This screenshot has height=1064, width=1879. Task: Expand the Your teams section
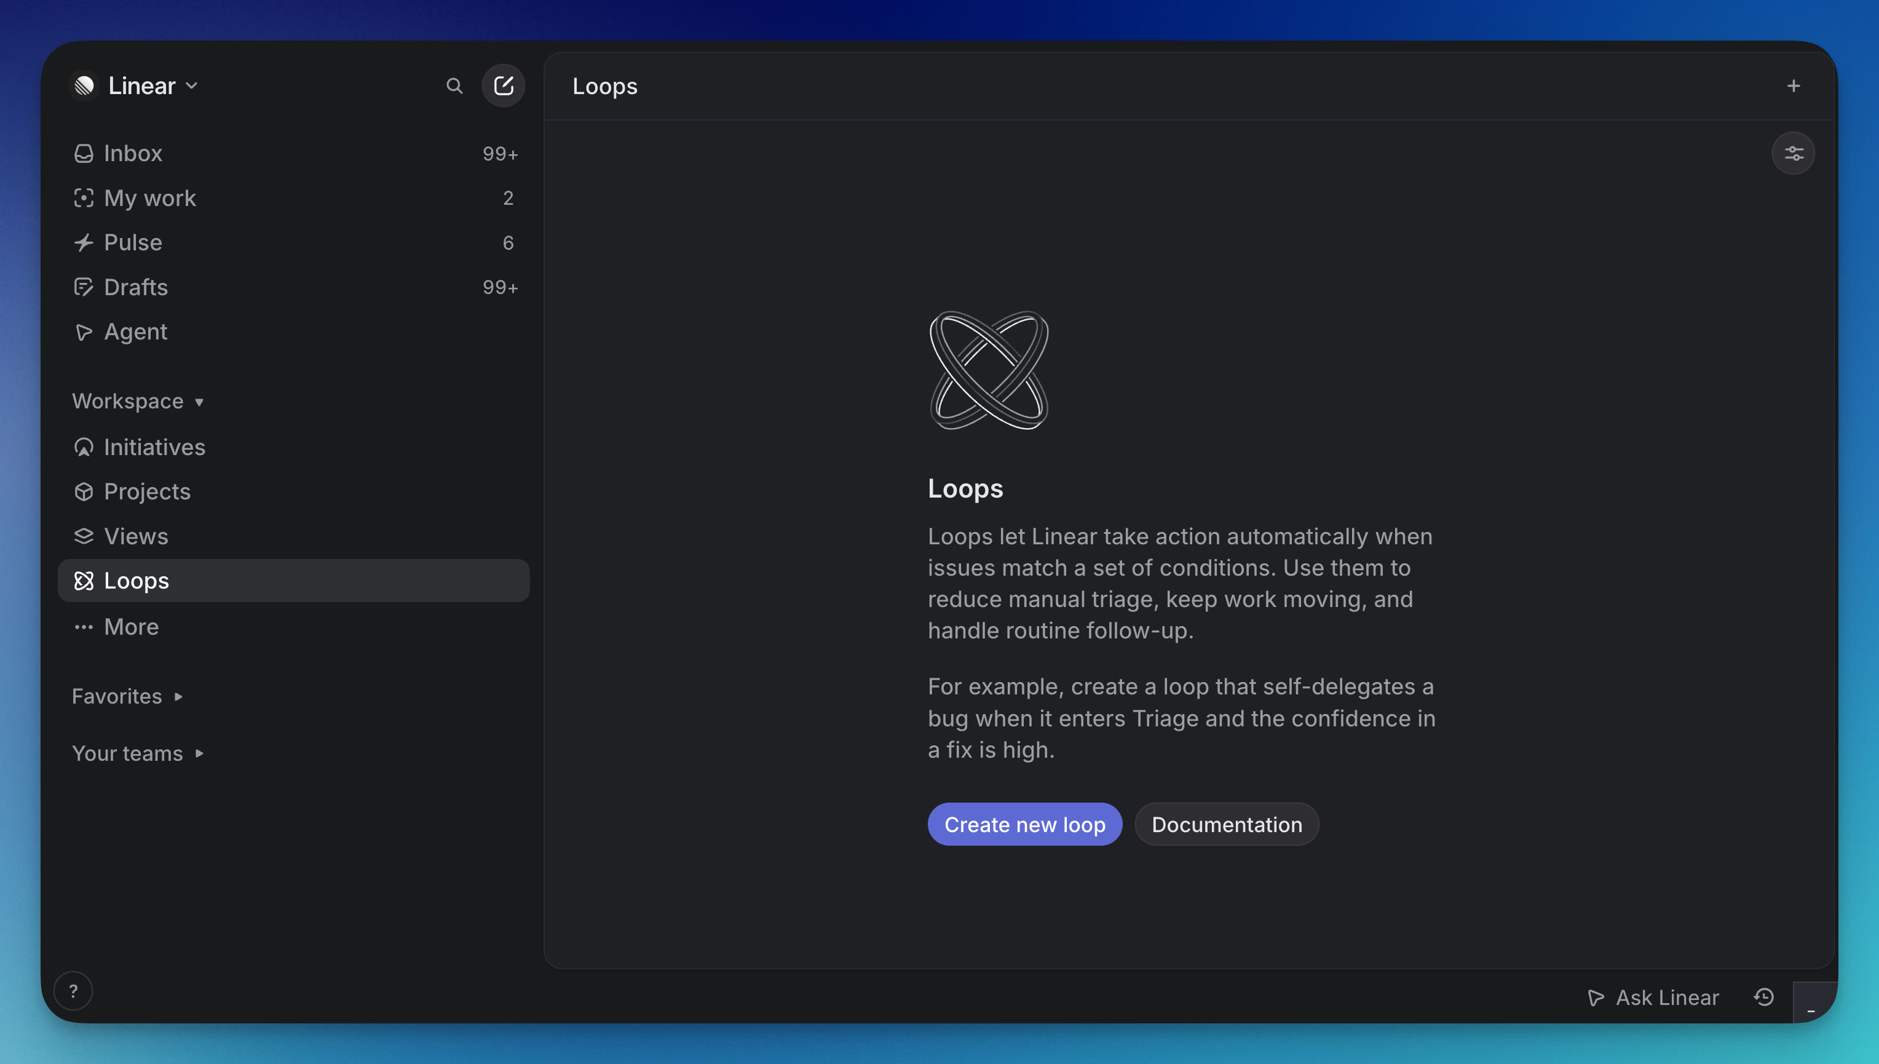[138, 753]
